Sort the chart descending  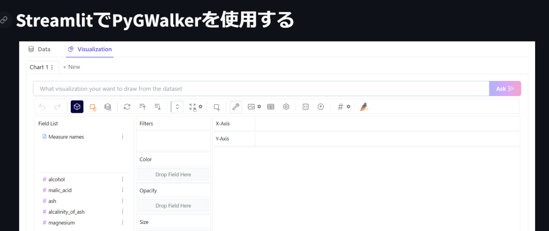coord(157,106)
